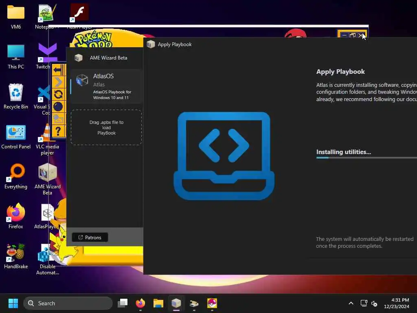Viewport: 417px width, 313px height.
Task: Switch to Pokeball app in taskbar
Action: click(212, 303)
